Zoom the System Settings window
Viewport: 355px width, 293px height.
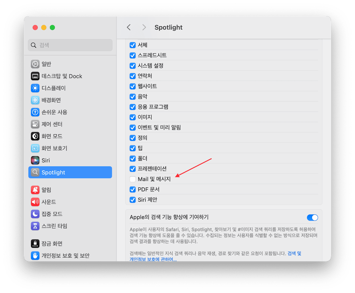point(52,27)
